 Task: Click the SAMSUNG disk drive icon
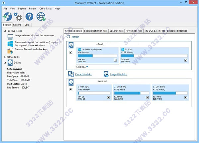tap(71, 82)
